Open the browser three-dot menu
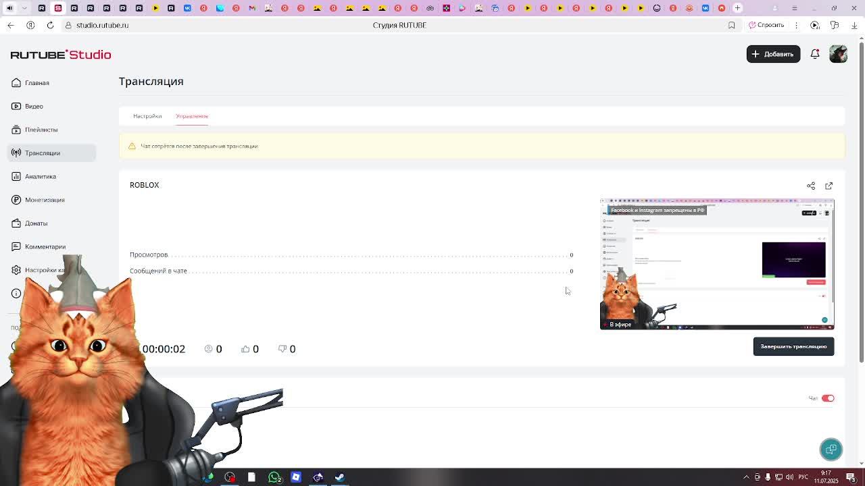The height and width of the screenshot is (486, 865). [796, 25]
